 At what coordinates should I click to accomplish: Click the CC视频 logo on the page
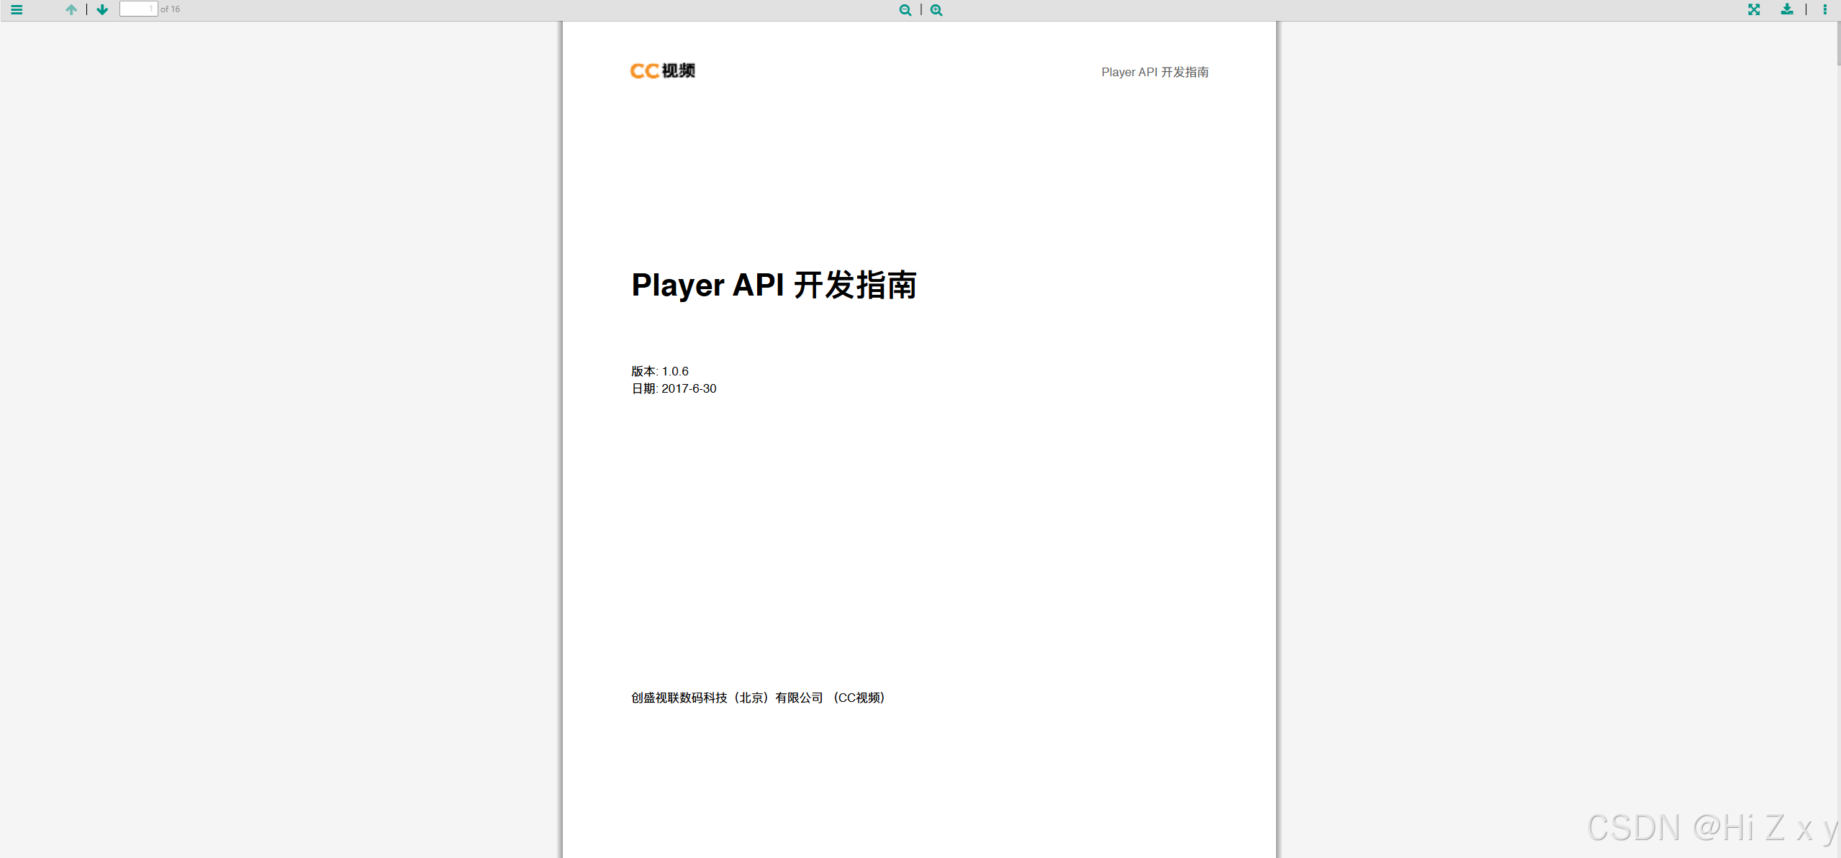point(662,70)
